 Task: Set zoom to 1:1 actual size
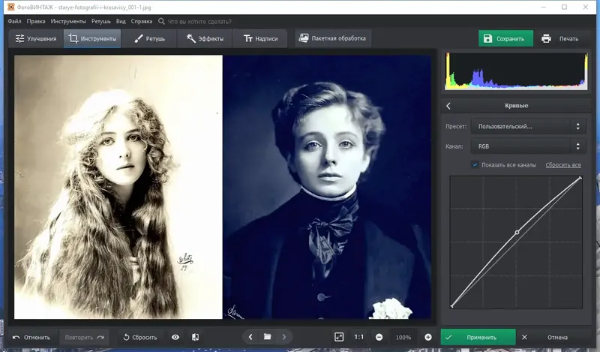[359, 337]
